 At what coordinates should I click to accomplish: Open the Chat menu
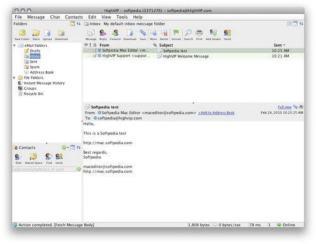[55, 17]
